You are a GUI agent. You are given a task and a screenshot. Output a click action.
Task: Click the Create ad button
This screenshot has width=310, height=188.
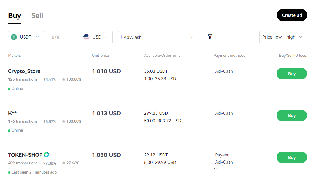click(x=292, y=15)
